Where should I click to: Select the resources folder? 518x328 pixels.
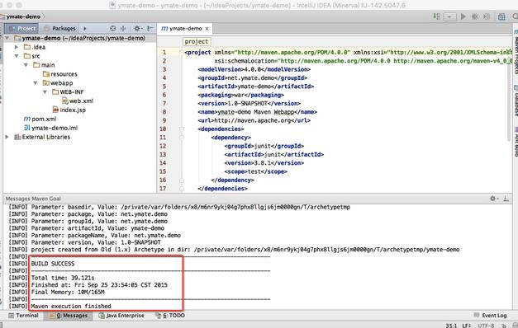[x=59, y=74]
